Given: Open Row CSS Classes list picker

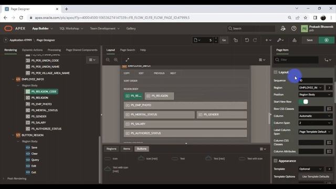Looking at the screenshot, I should pyautogui.click(x=329, y=109).
